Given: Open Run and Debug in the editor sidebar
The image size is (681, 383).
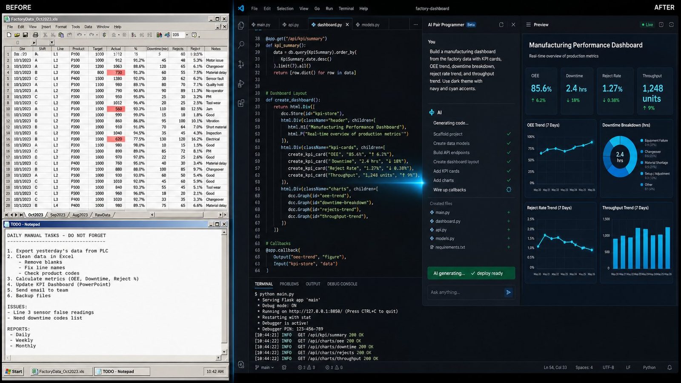Looking at the screenshot, I should pyautogui.click(x=241, y=83).
